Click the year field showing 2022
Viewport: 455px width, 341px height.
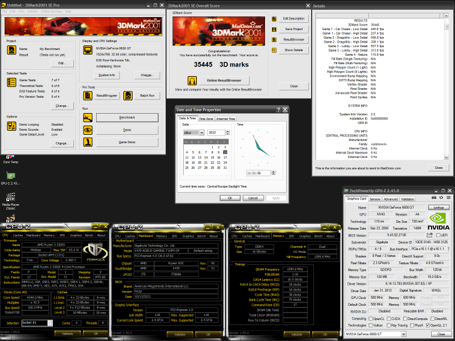point(217,132)
